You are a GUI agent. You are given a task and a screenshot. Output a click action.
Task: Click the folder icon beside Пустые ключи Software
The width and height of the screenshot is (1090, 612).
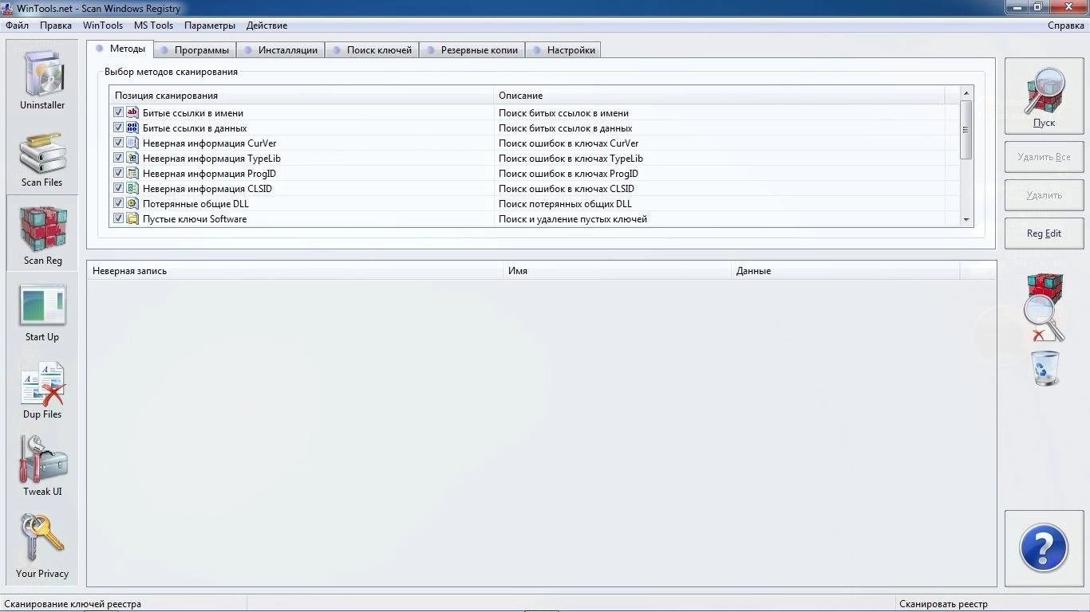point(132,219)
